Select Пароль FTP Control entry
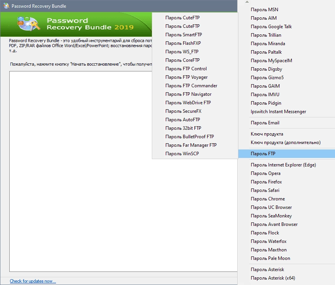335x285 pixels. [195, 69]
